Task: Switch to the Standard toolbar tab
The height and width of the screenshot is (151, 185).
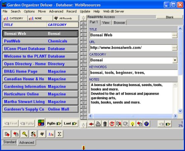Action: pyautogui.click(x=10, y=142)
